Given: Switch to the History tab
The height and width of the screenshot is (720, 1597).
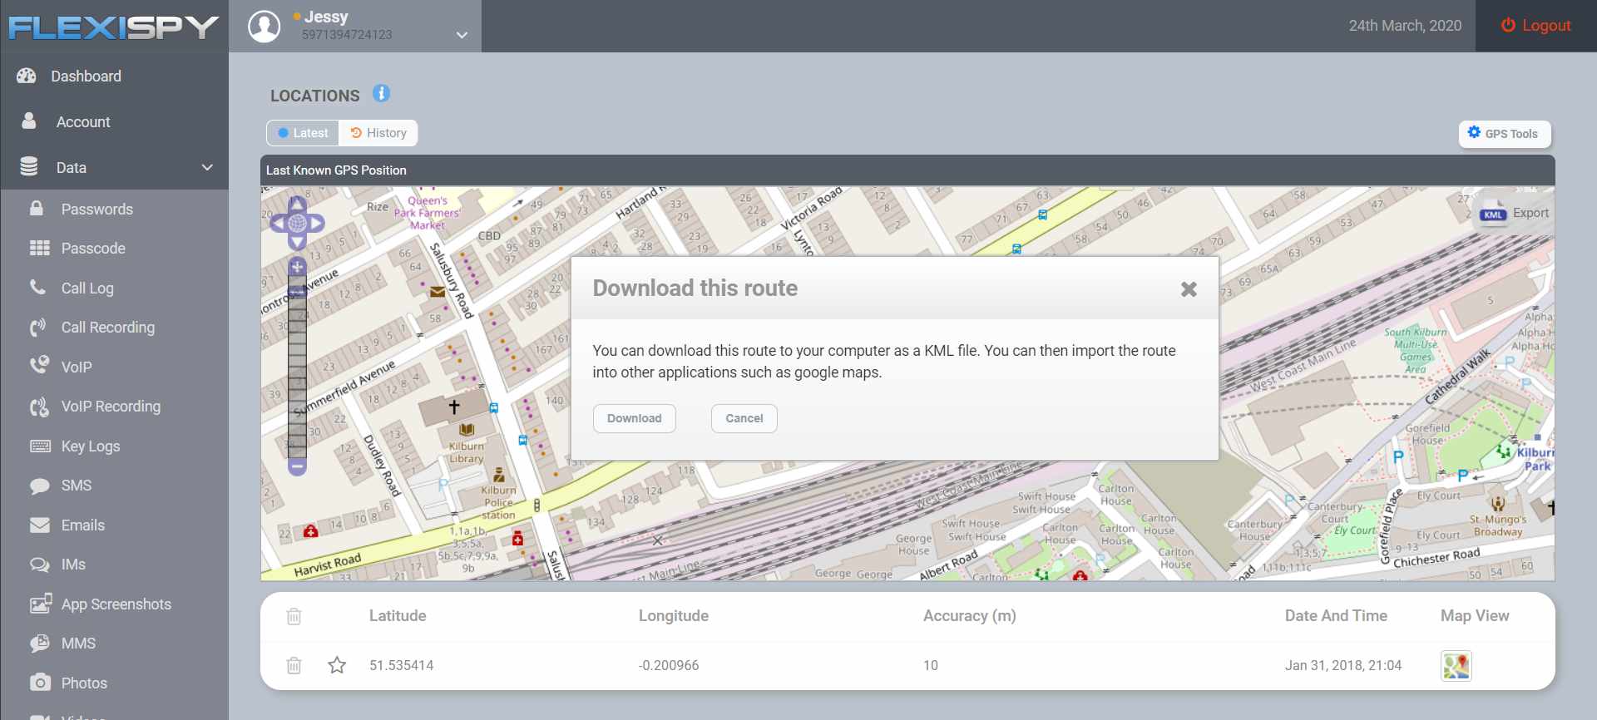Looking at the screenshot, I should [378, 133].
